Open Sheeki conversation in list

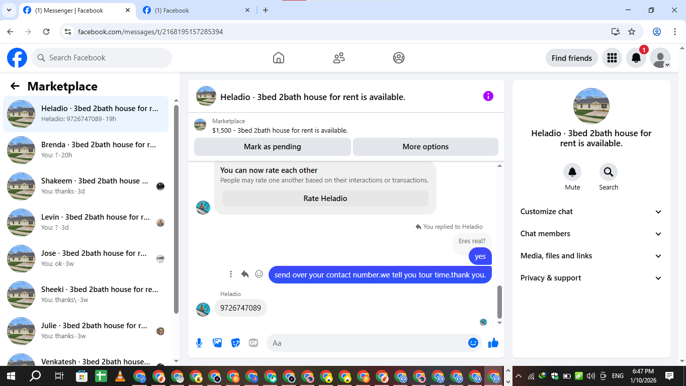tap(86, 295)
